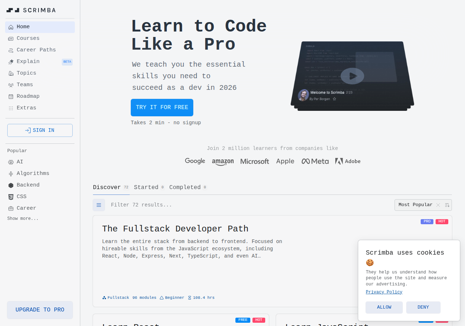Click the Topics icon in sidebar
The height and width of the screenshot is (326, 465).
(x=11, y=74)
